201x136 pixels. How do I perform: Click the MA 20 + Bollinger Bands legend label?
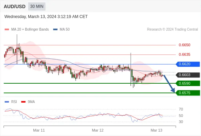30,30
